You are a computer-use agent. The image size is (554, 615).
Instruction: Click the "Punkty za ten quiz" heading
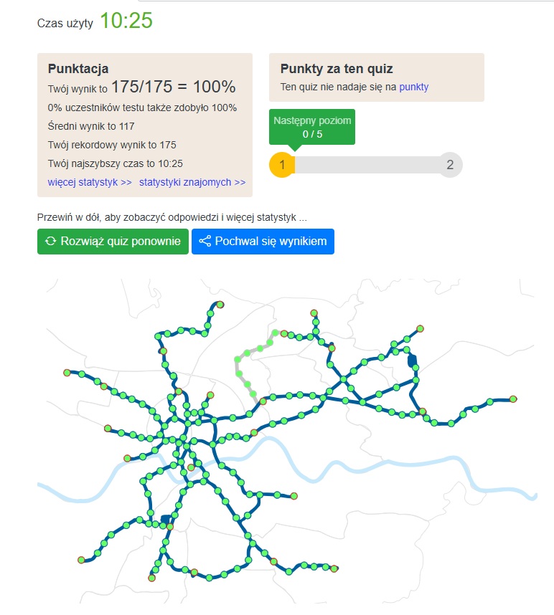click(337, 69)
